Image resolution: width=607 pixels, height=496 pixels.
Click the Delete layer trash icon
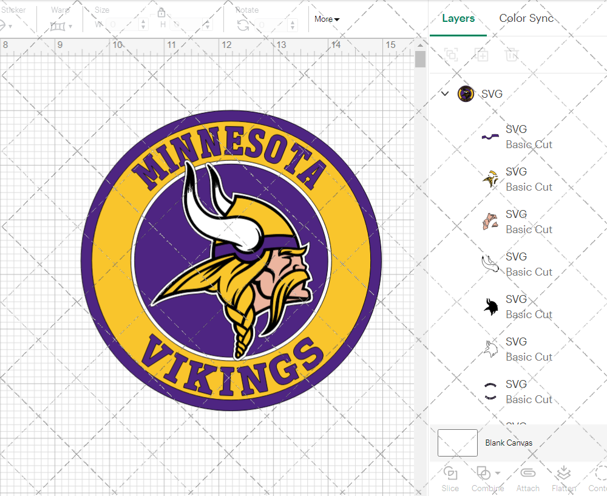[511, 55]
